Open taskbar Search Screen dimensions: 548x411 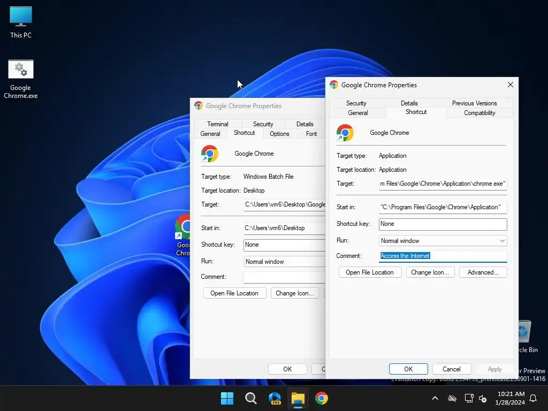point(250,398)
